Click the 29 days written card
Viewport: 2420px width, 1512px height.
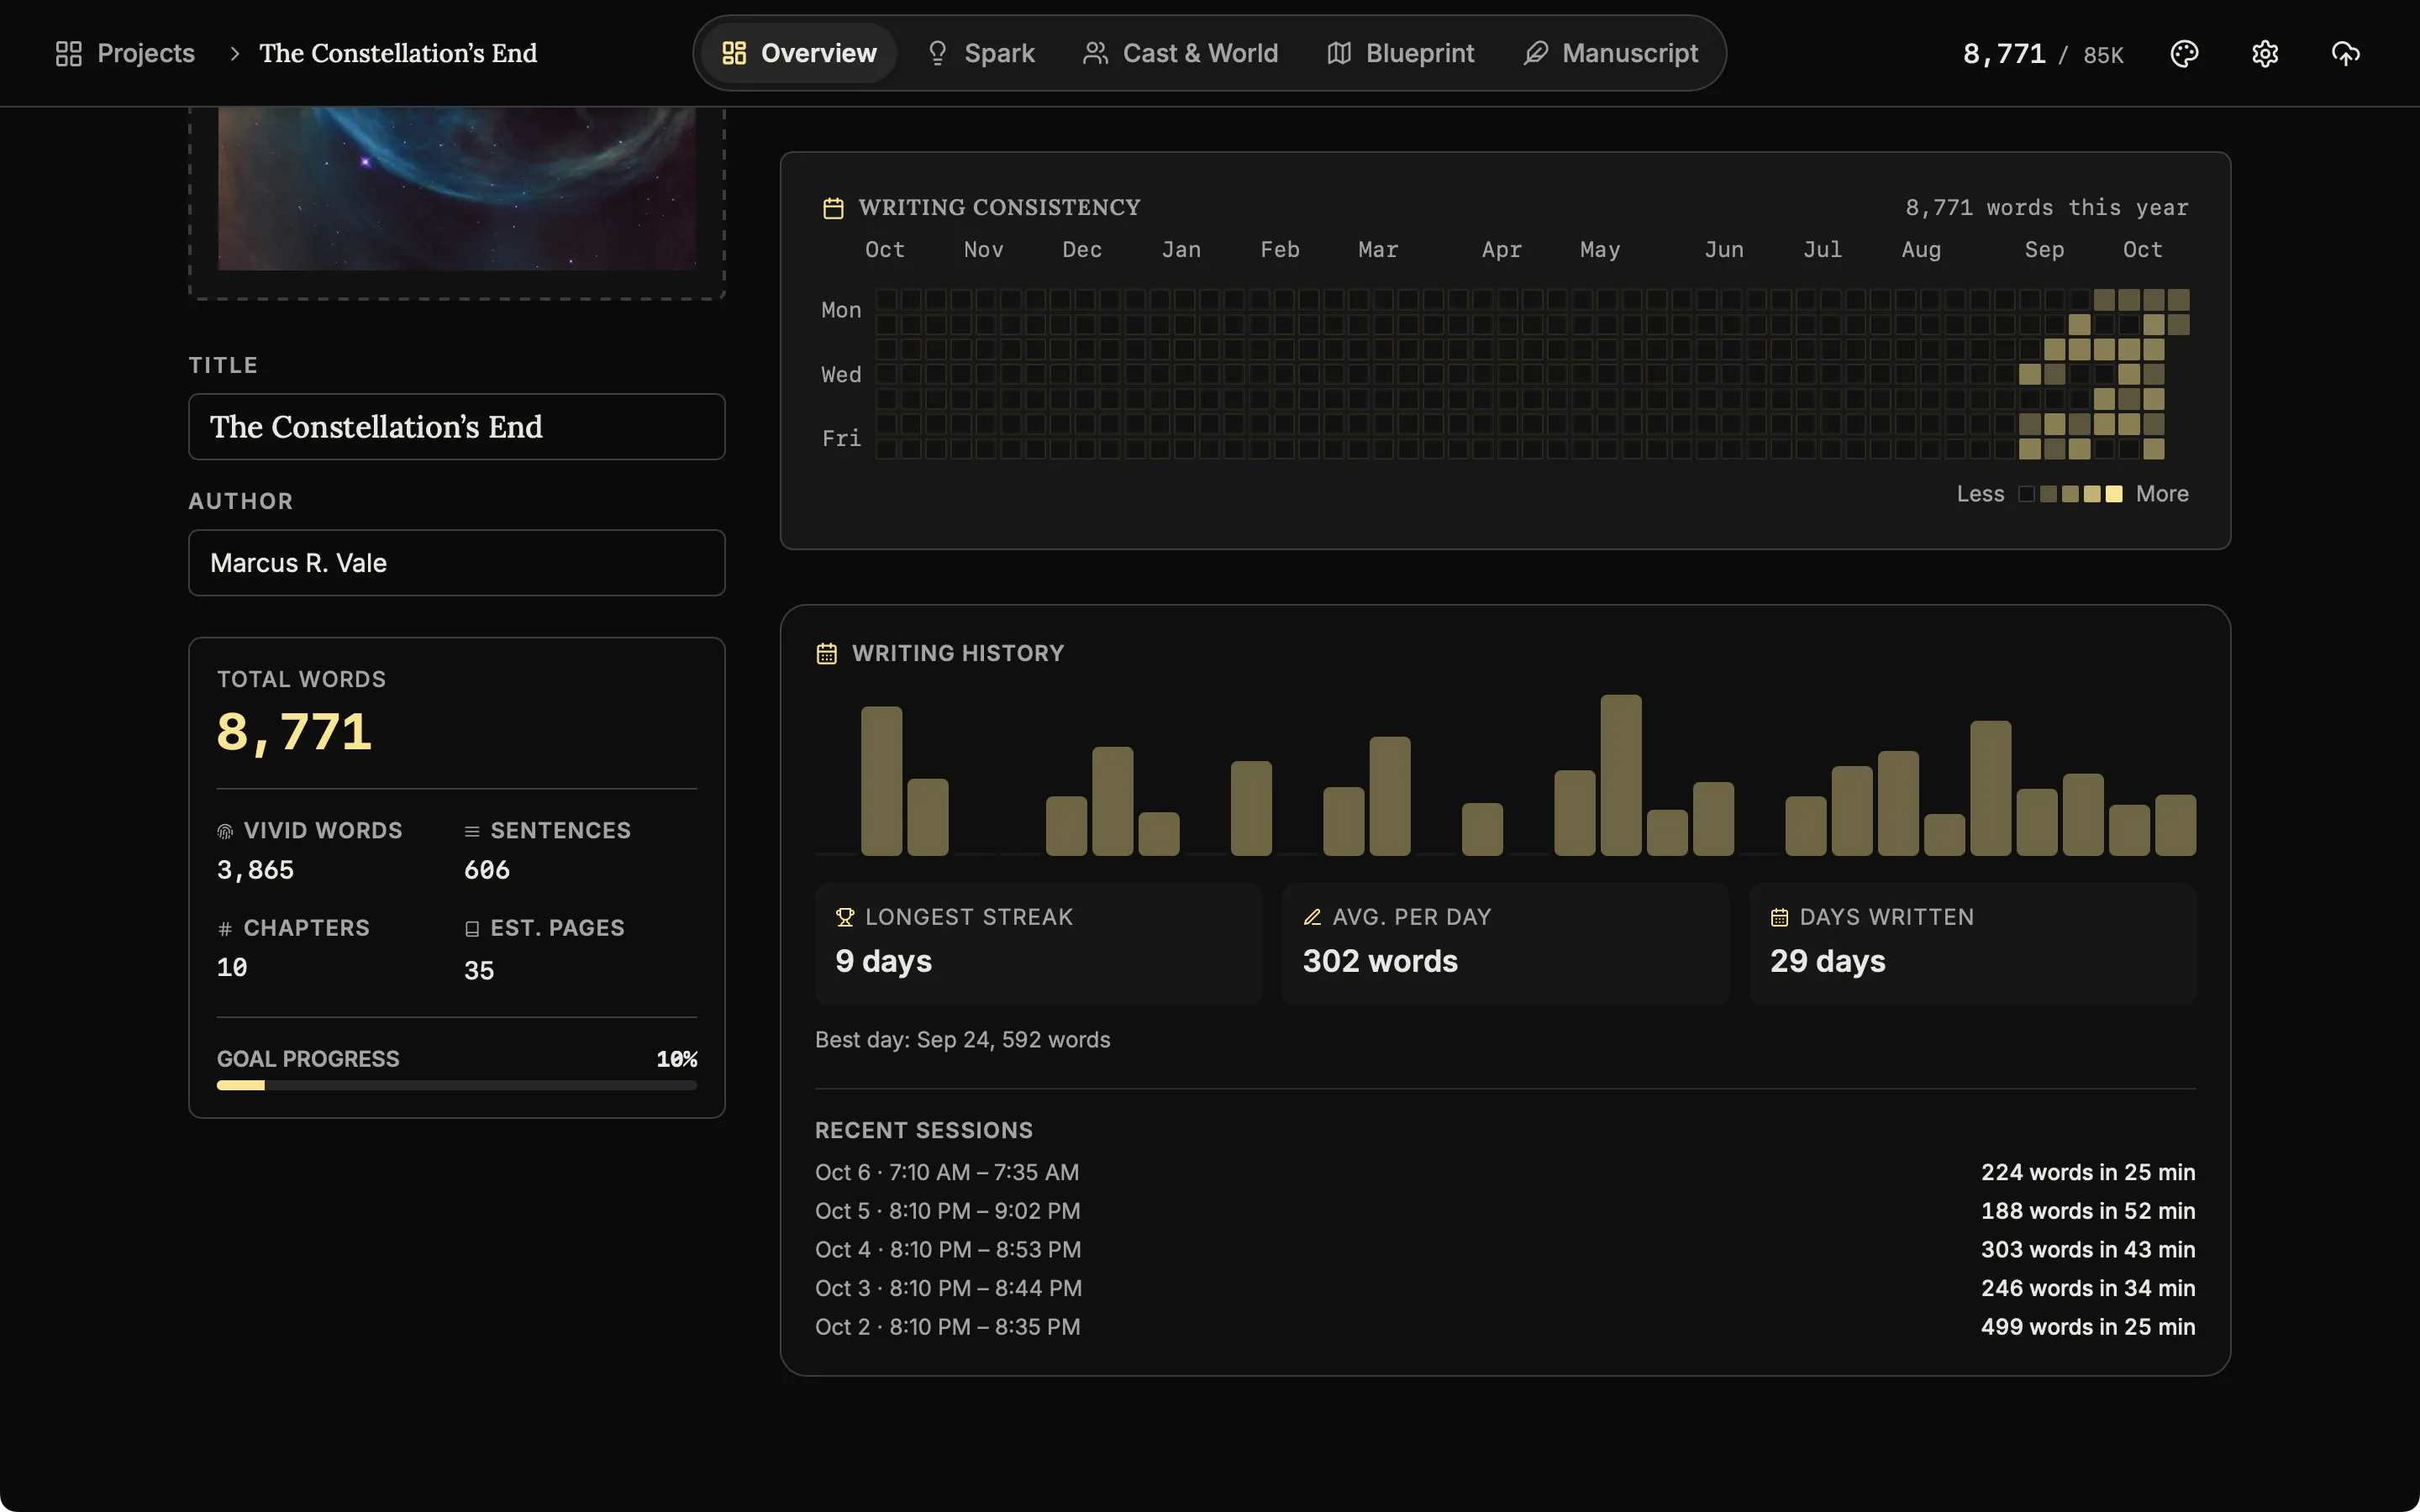(x=1972, y=943)
